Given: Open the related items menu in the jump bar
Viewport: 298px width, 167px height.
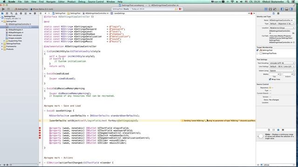Looking at the screenshot, I should pyautogui.click(x=41, y=13).
